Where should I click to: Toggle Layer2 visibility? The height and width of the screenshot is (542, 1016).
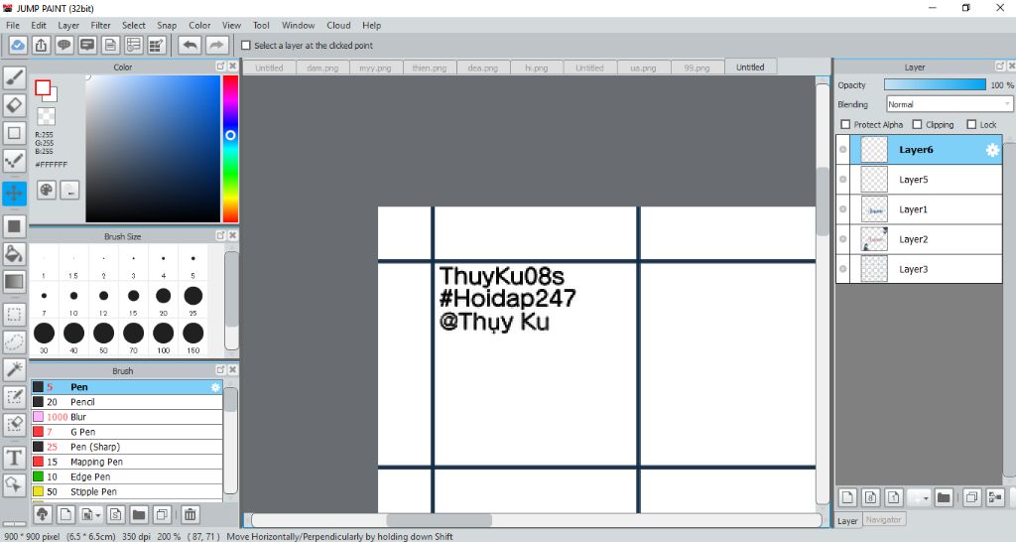pyautogui.click(x=843, y=239)
